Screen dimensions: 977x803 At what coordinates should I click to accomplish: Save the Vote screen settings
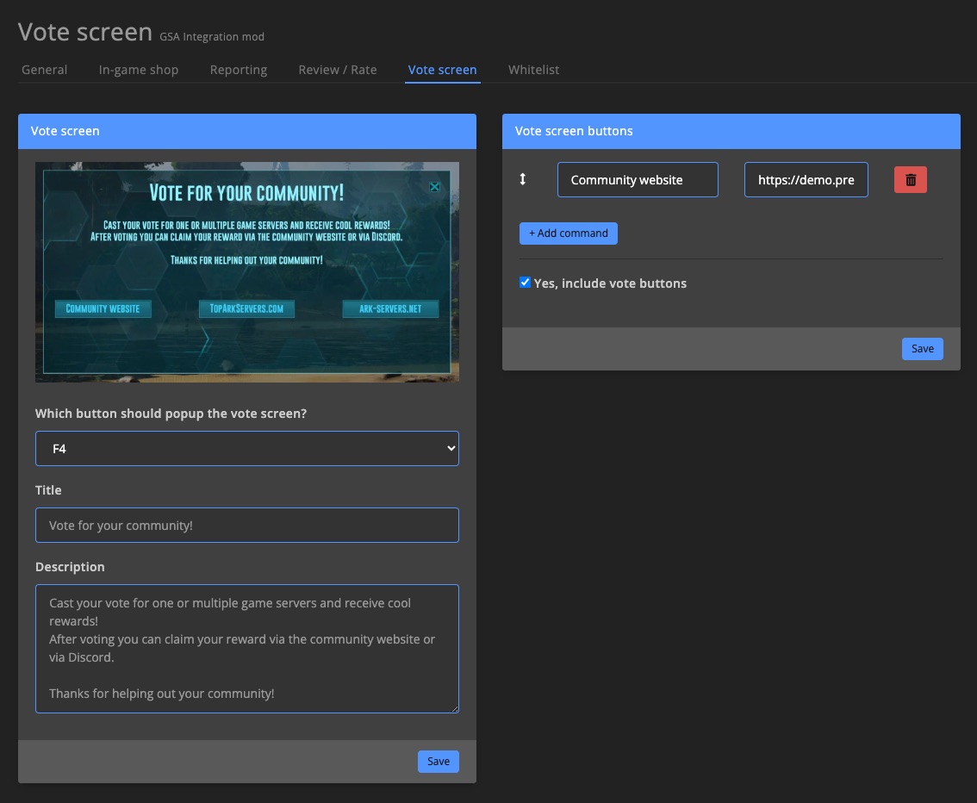point(438,761)
